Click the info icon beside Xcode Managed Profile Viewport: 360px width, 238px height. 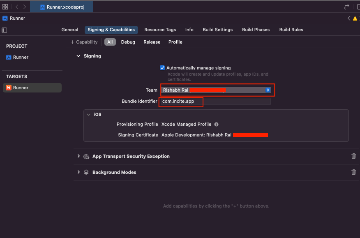point(216,124)
